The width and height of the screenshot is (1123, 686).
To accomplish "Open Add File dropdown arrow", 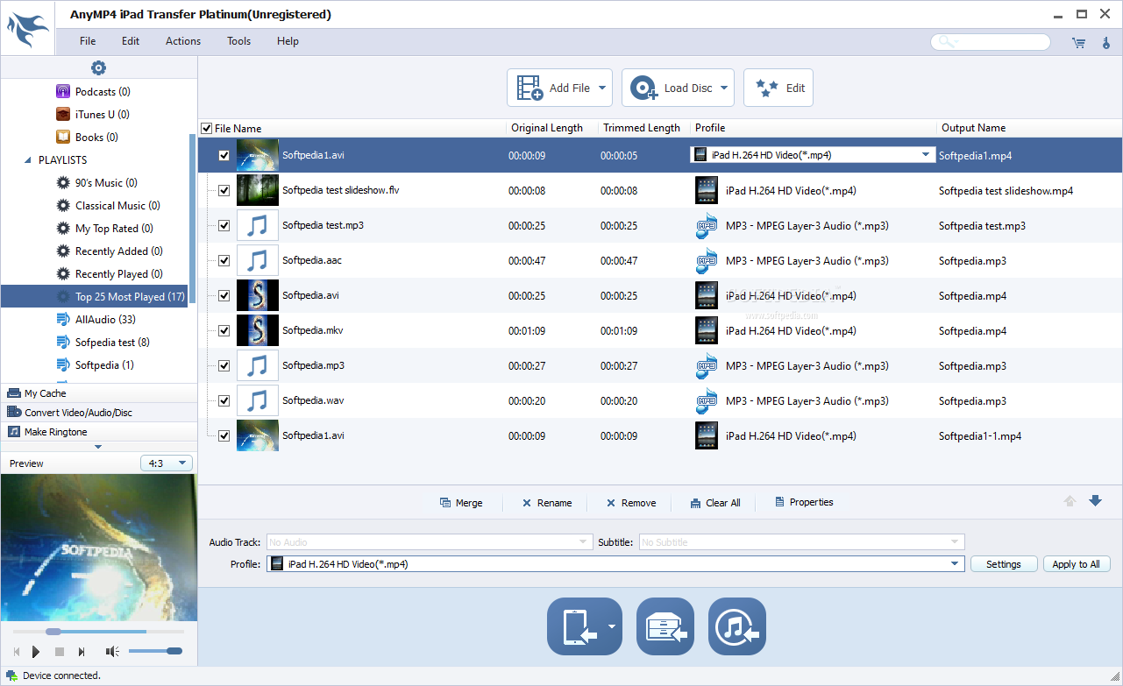I will point(602,88).
